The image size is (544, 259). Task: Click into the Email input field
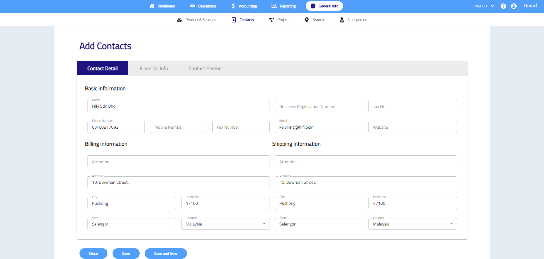319,127
